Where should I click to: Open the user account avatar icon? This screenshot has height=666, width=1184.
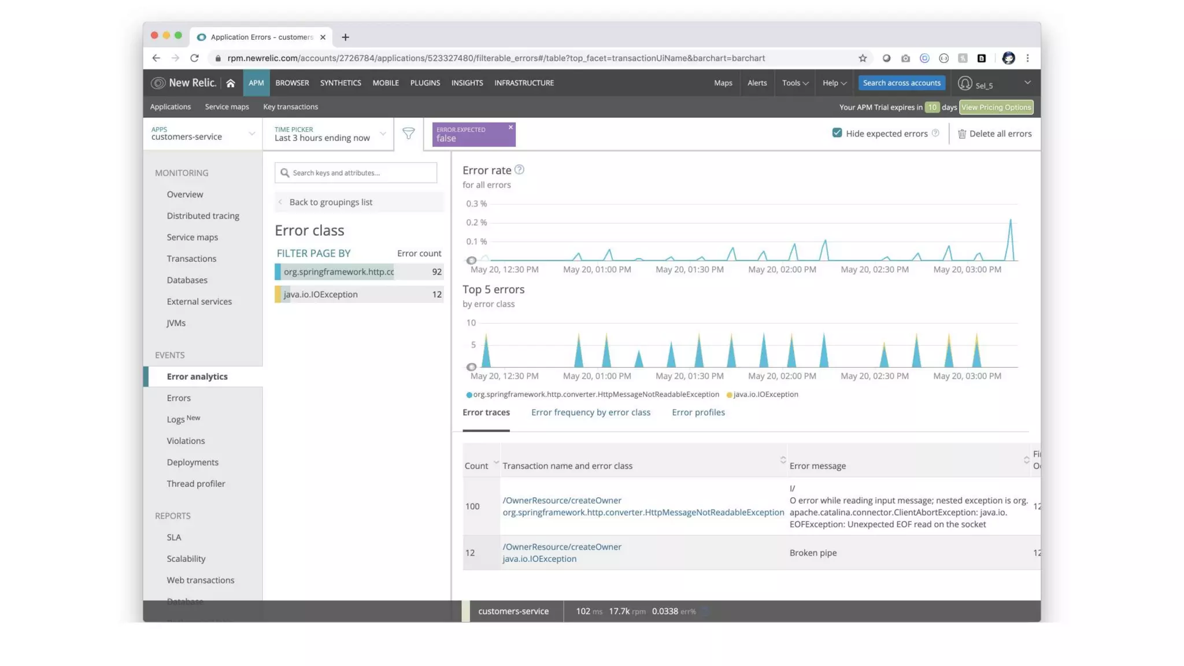(x=964, y=83)
